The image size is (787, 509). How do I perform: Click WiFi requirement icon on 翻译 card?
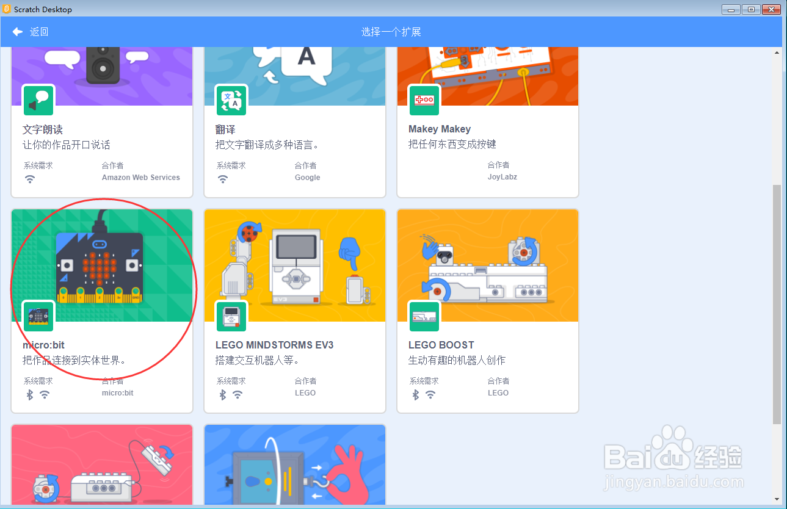(223, 179)
